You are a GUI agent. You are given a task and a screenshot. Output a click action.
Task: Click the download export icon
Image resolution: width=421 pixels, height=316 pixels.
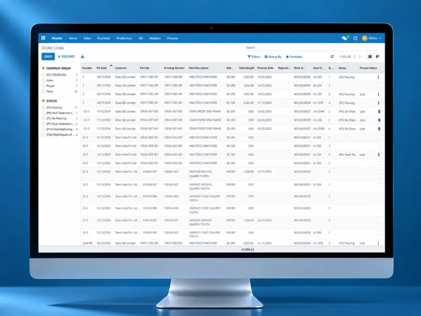pos(83,56)
